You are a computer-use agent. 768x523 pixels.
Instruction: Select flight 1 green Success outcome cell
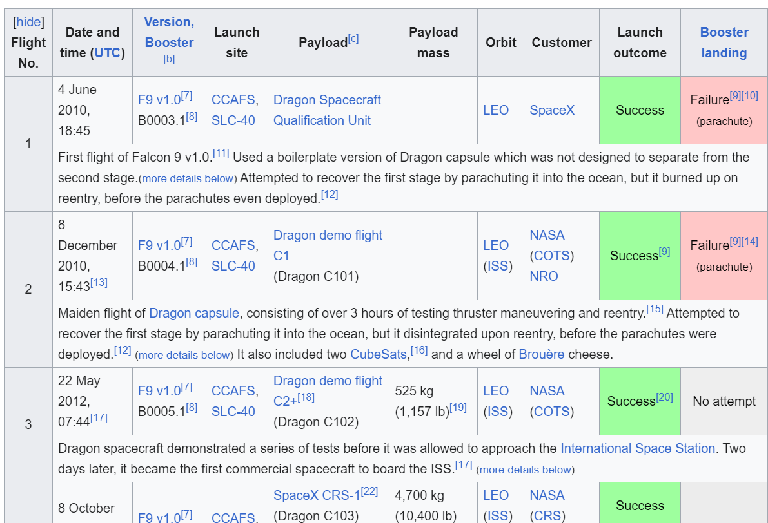pos(640,110)
